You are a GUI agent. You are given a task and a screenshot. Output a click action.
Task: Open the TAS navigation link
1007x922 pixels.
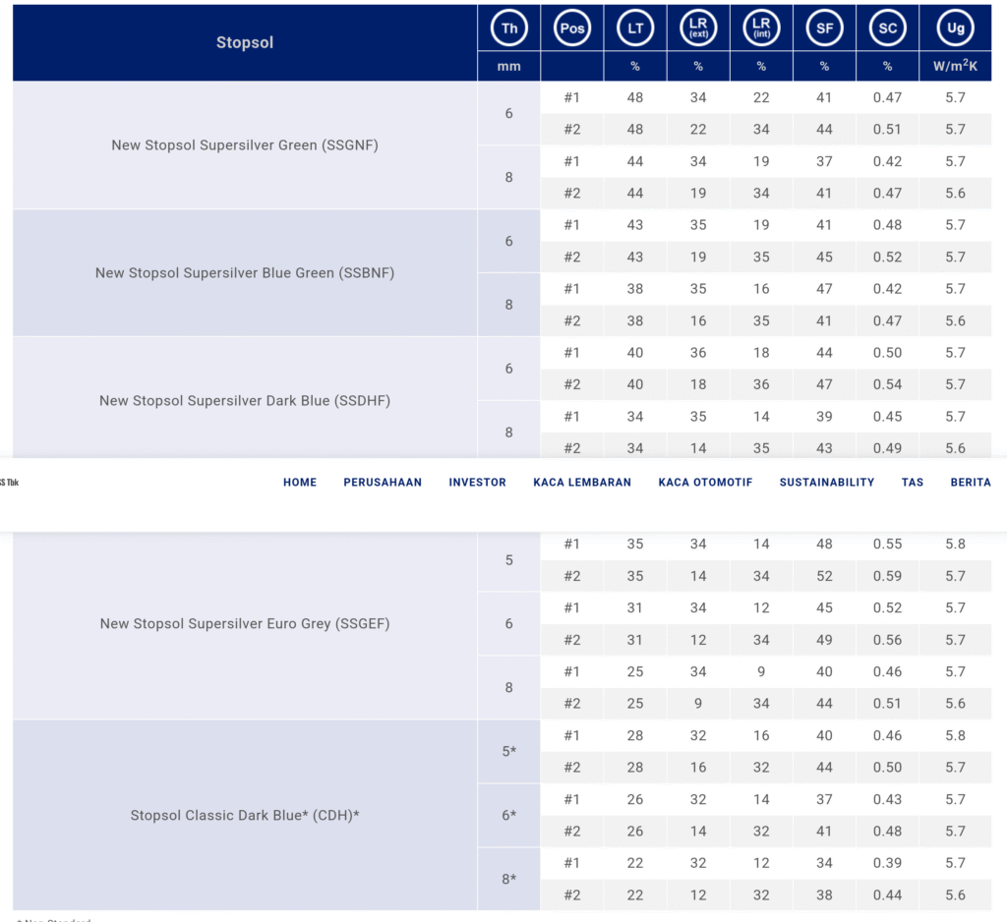[x=913, y=483]
